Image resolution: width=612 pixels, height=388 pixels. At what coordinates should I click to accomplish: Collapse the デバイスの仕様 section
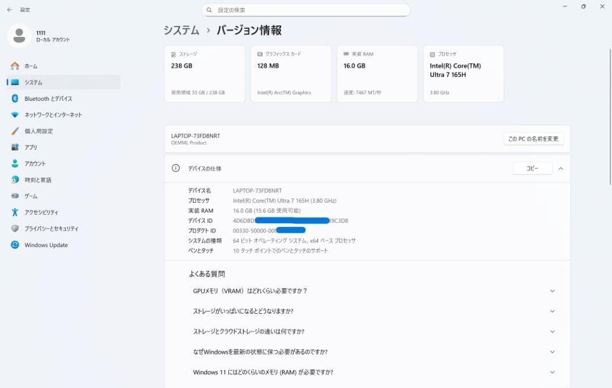point(560,168)
